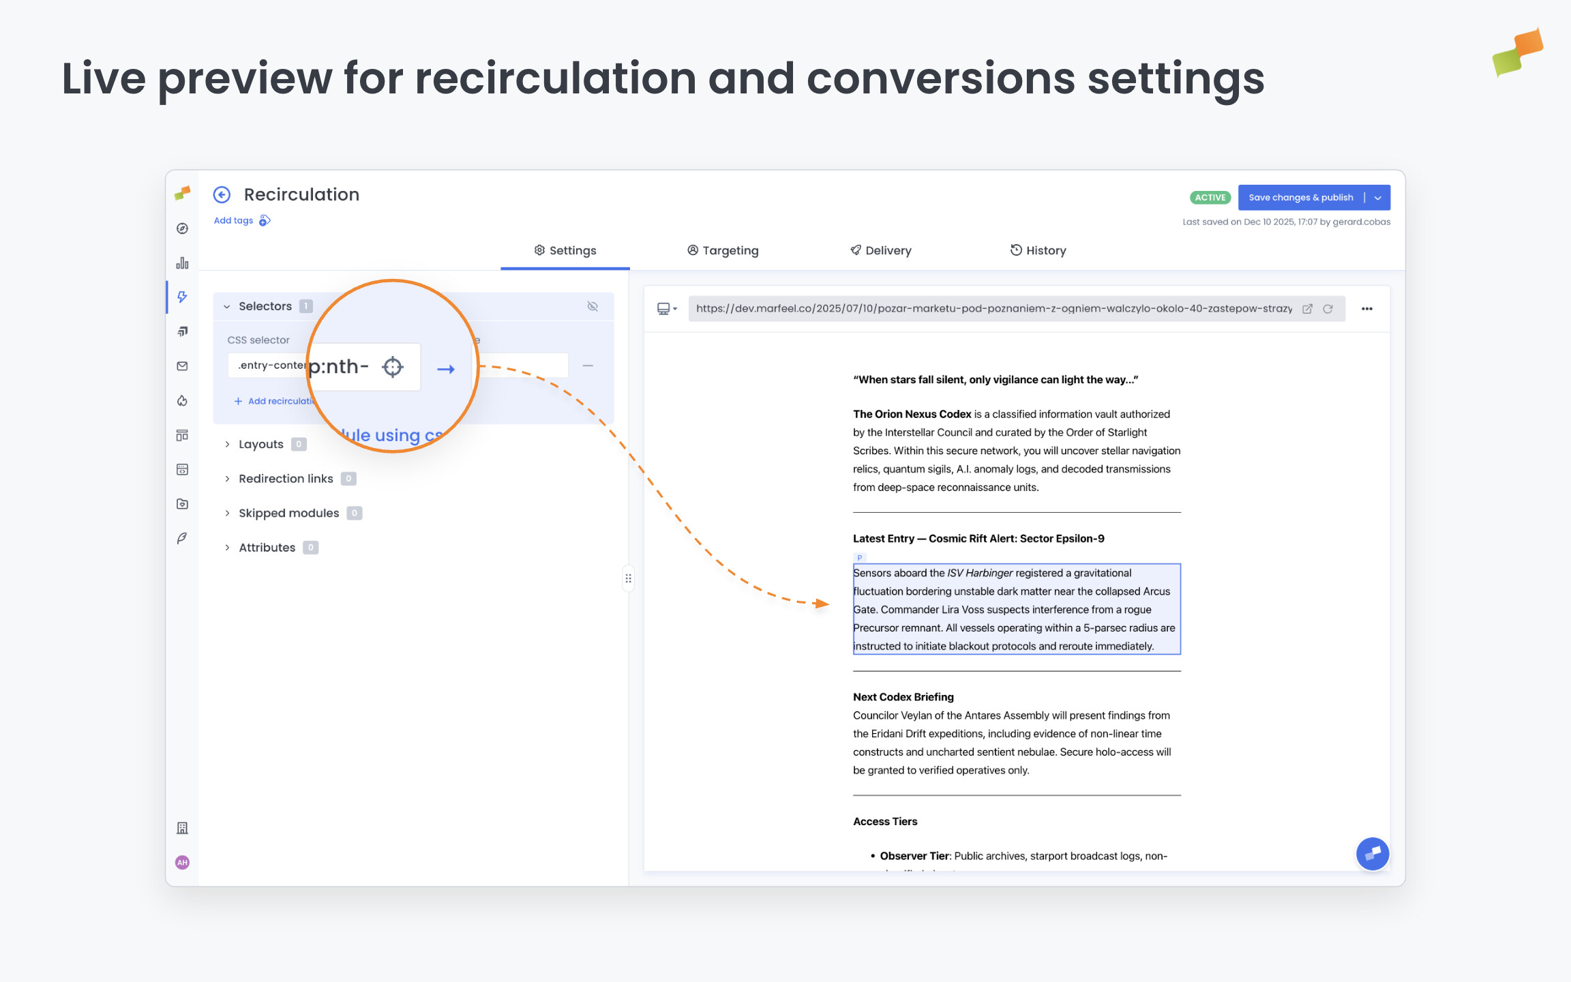Open the Compass/Explore section in the sidebar
The width and height of the screenshot is (1571, 982).
point(182,229)
